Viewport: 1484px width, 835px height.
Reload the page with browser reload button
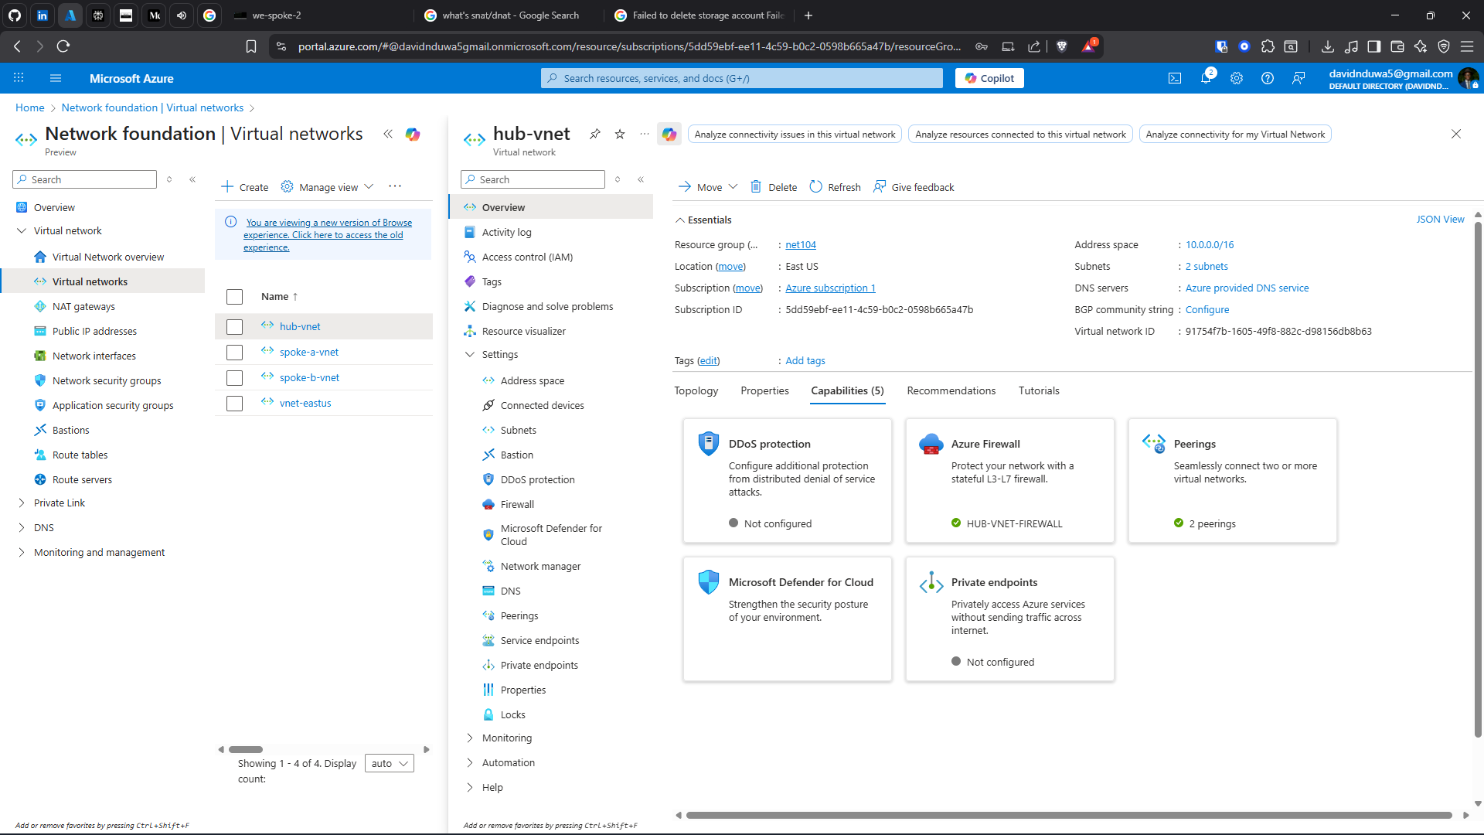click(x=63, y=46)
